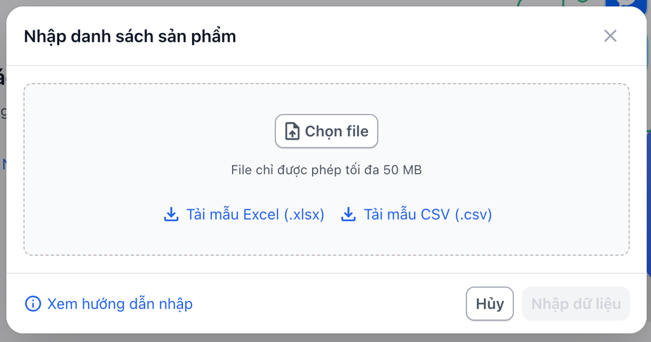The image size is (651, 342).
Task: Click the download icon beside Excel template
Action: click(x=171, y=214)
